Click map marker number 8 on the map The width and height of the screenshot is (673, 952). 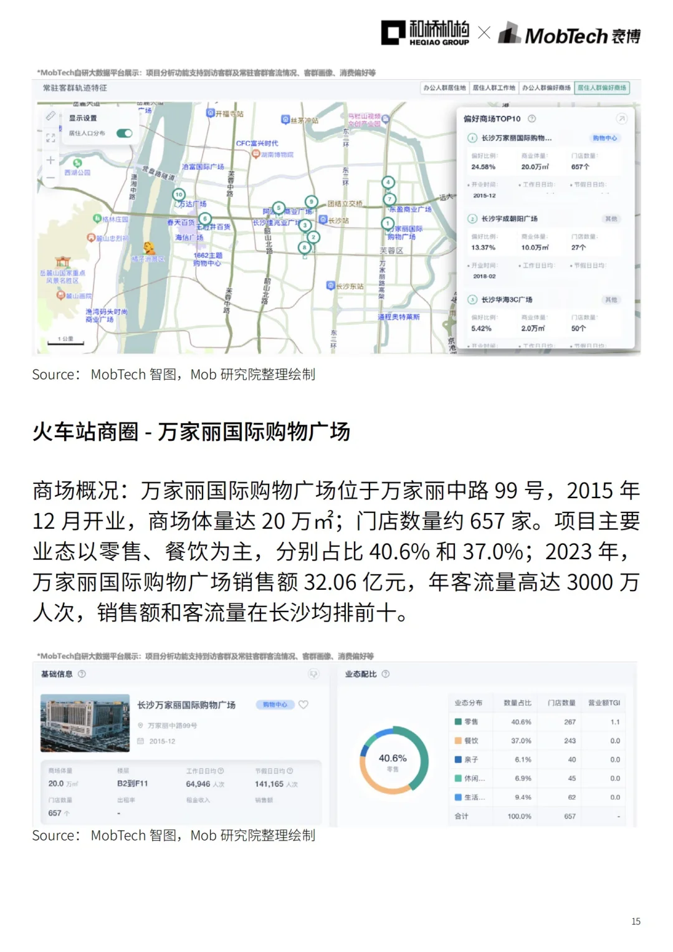tap(304, 248)
